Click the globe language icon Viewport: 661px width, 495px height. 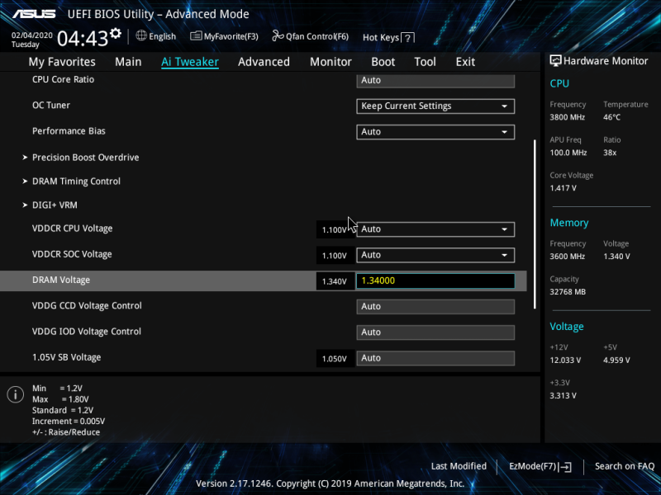pyautogui.click(x=141, y=35)
